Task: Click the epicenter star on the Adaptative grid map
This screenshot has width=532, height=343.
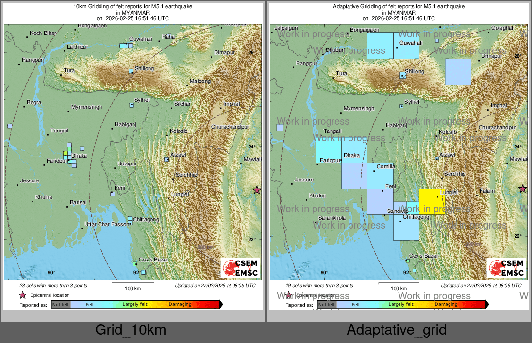Action: (x=523, y=189)
